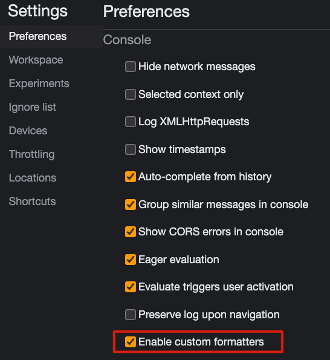Go to the Devices tab
The height and width of the screenshot is (360, 330).
[x=28, y=131]
